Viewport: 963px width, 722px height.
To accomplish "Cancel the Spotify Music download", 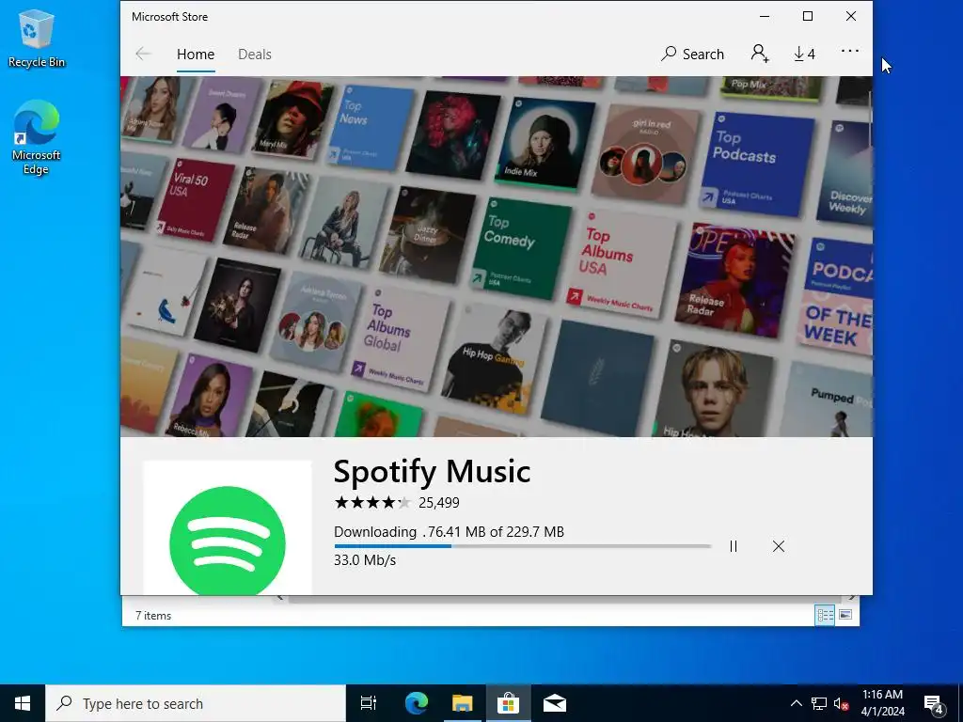I will pyautogui.click(x=778, y=546).
